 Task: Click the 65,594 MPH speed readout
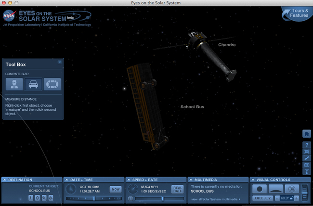coord(149,187)
